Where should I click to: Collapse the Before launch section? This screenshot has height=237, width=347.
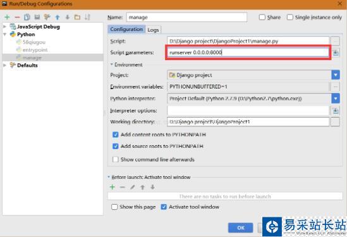click(109, 177)
